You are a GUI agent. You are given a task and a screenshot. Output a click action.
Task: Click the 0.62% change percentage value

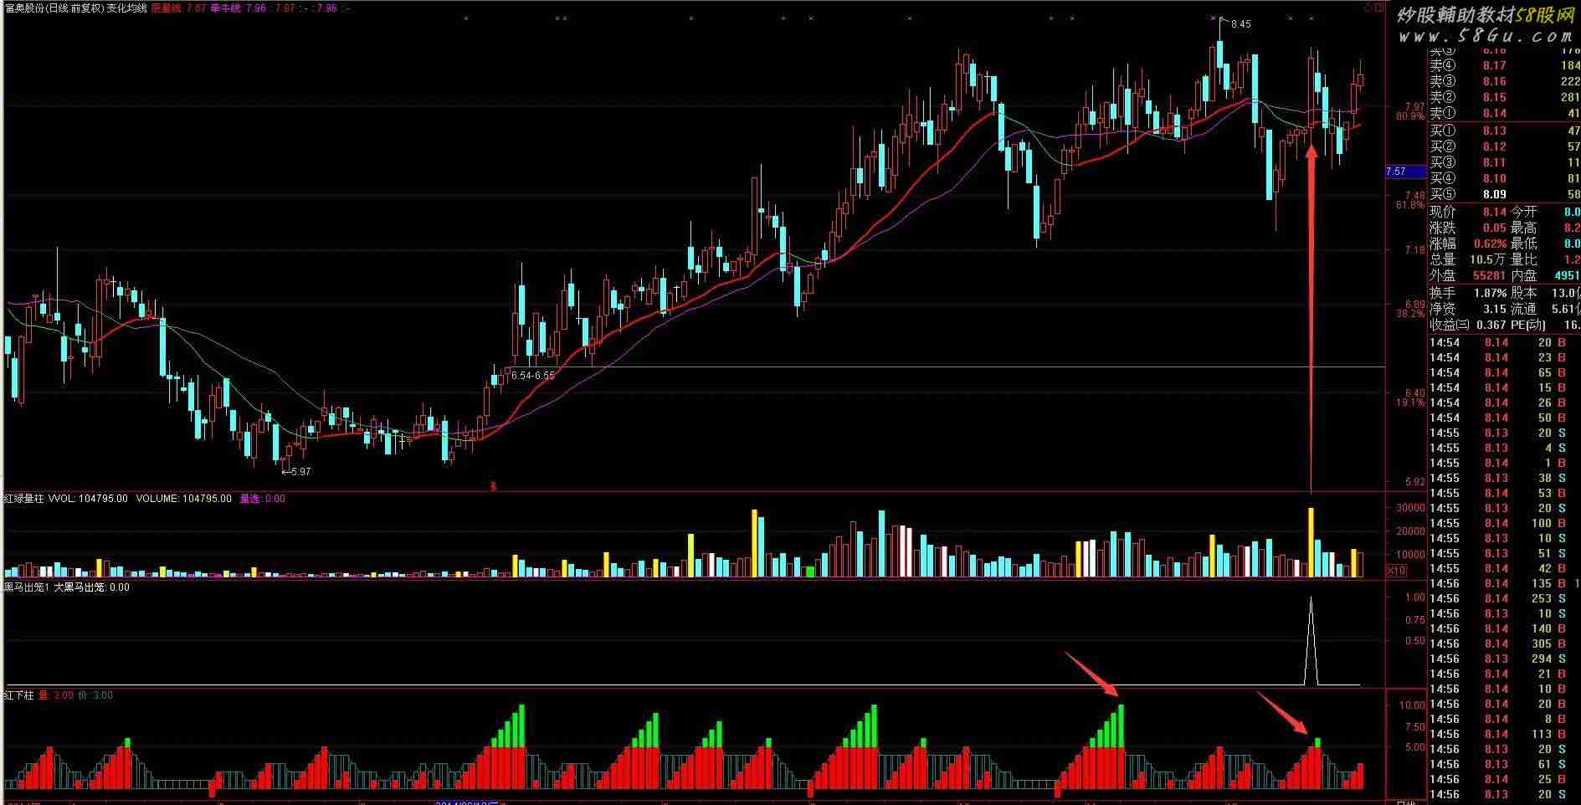tap(1491, 244)
